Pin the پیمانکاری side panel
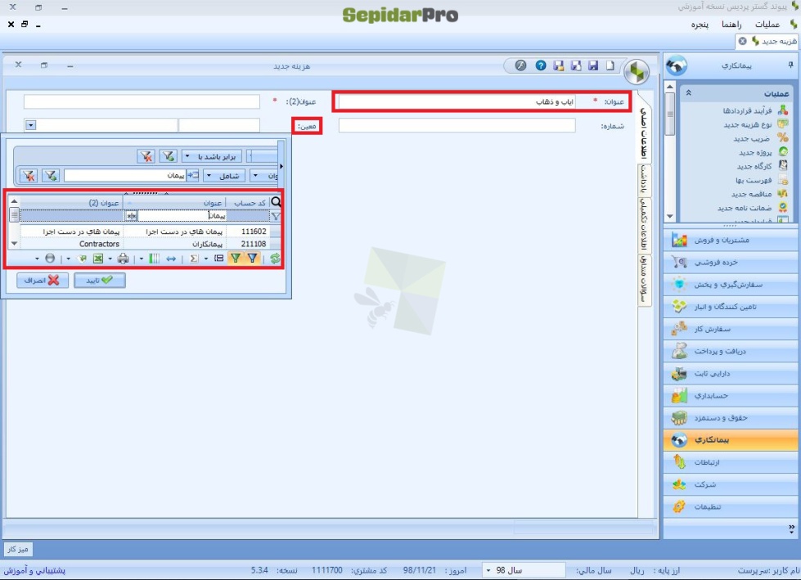 [790, 65]
